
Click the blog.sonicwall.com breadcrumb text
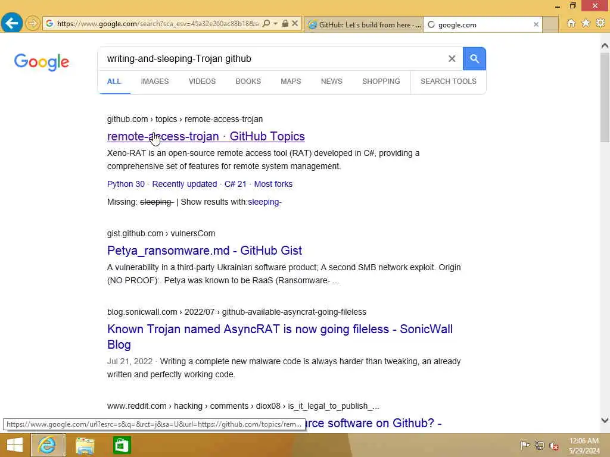click(x=236, y=312)
